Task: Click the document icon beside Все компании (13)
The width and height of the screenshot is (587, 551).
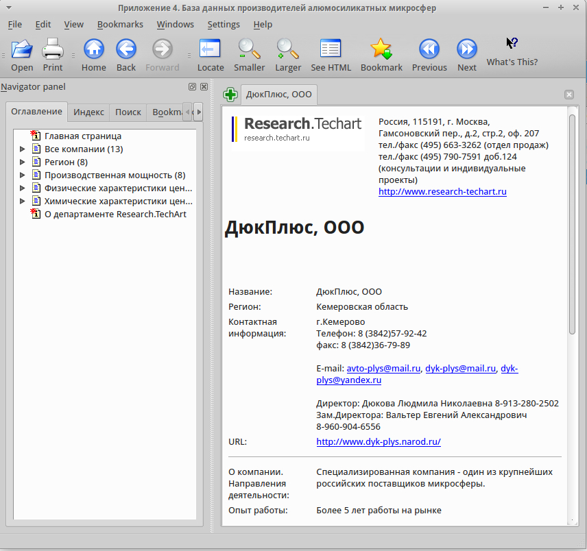Action: 36,149
